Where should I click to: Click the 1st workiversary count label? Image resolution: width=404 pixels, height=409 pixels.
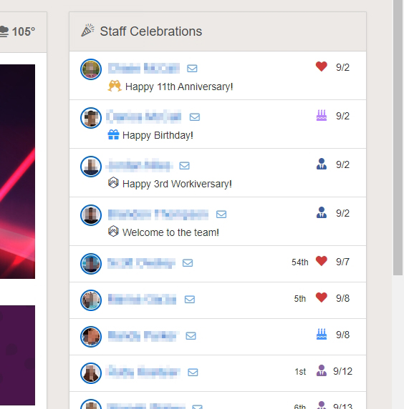coord(300,371)
